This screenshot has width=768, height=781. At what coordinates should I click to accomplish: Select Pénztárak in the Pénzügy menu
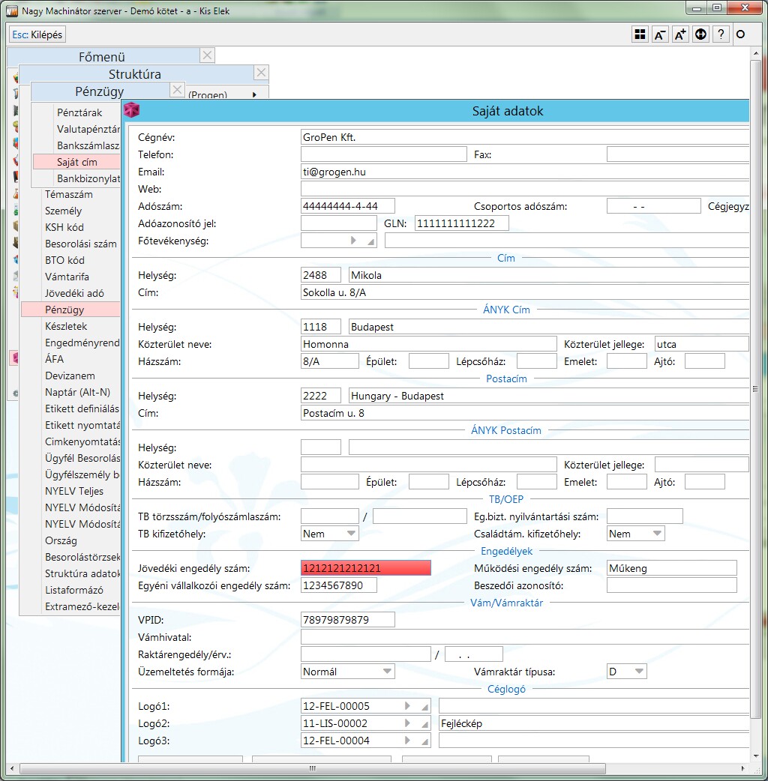click(79, 112)
